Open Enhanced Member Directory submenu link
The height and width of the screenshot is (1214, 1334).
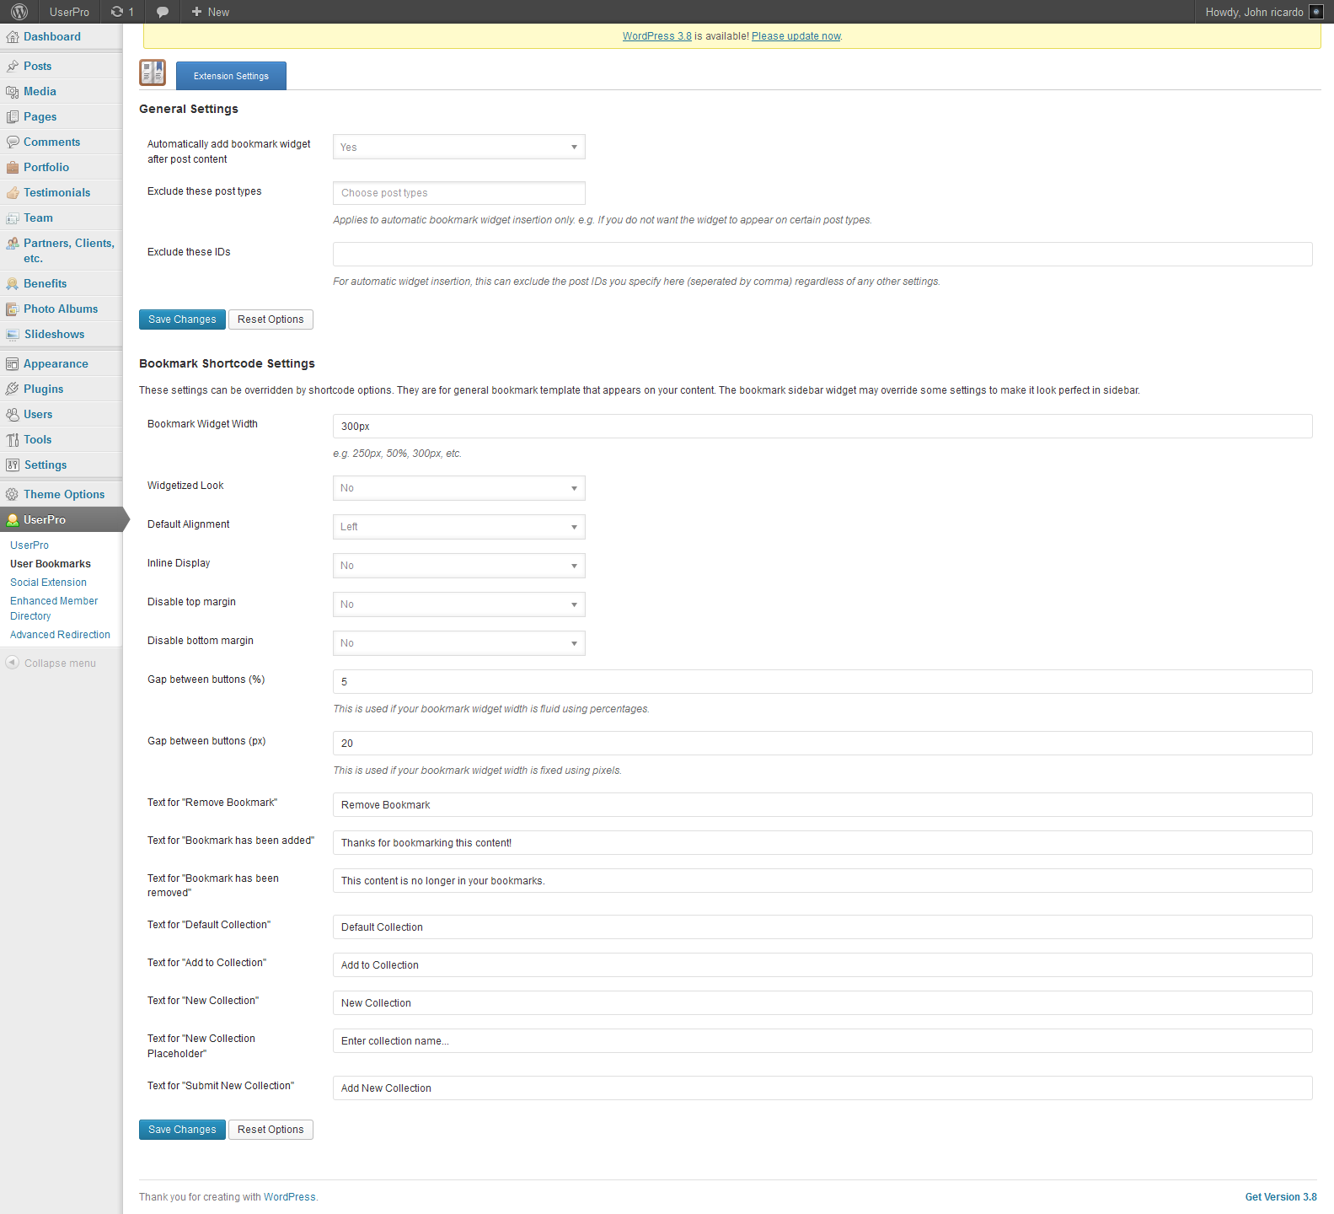[54, 609]
